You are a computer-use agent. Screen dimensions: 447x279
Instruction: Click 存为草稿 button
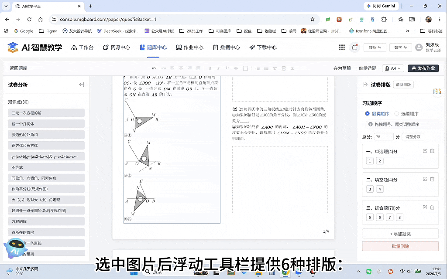342,68
